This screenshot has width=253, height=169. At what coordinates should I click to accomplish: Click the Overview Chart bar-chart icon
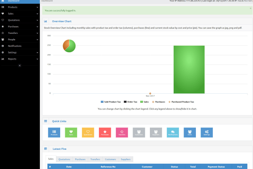click(46, 21)
